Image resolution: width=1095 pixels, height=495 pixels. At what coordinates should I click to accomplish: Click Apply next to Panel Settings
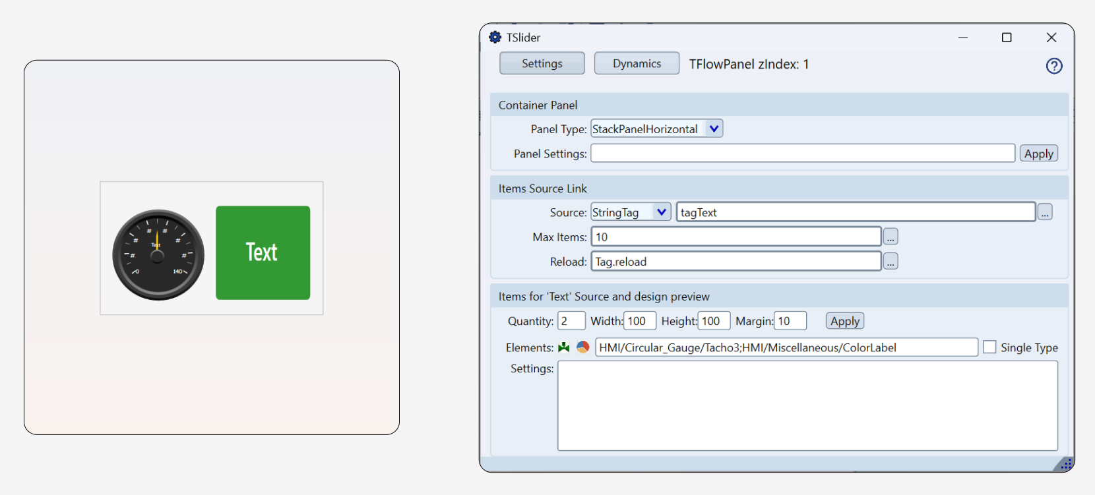click(1038, 154)
